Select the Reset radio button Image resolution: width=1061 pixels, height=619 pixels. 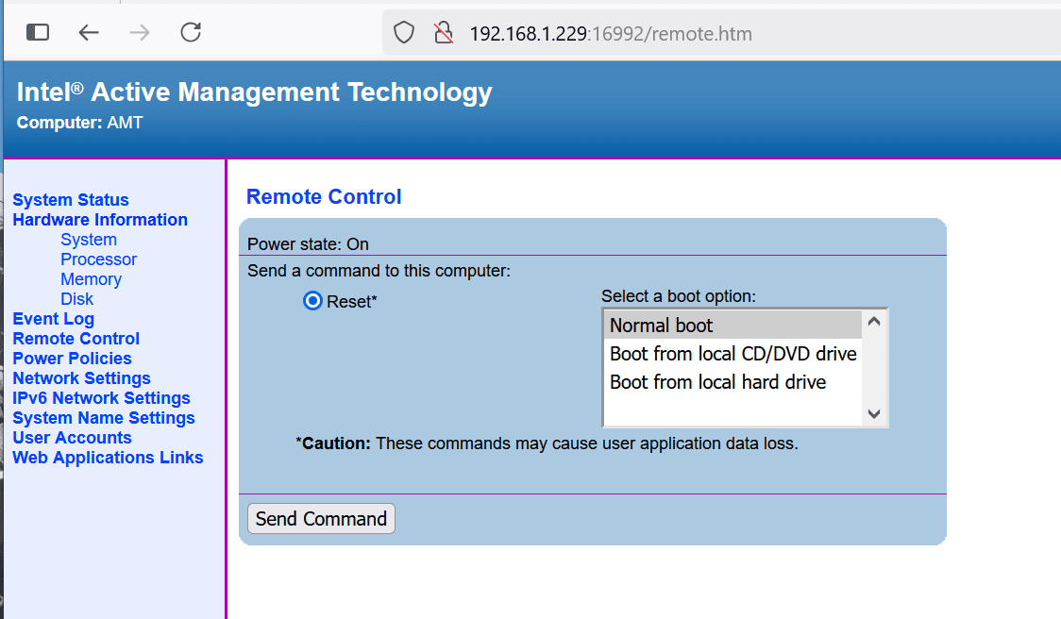coord(312,301)
